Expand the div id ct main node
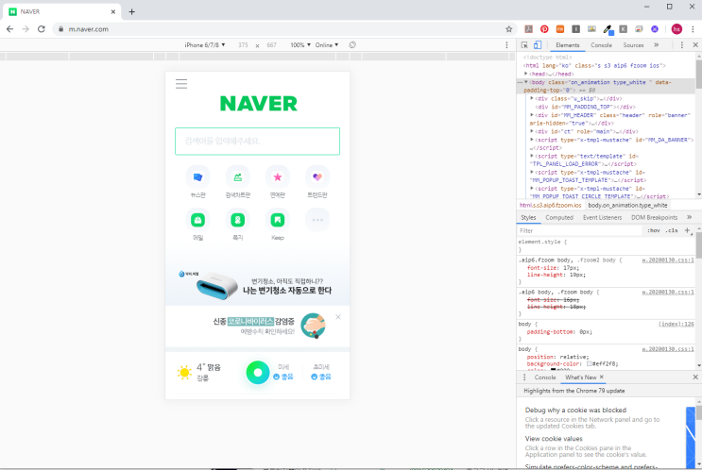 click(x=532, y=131)
